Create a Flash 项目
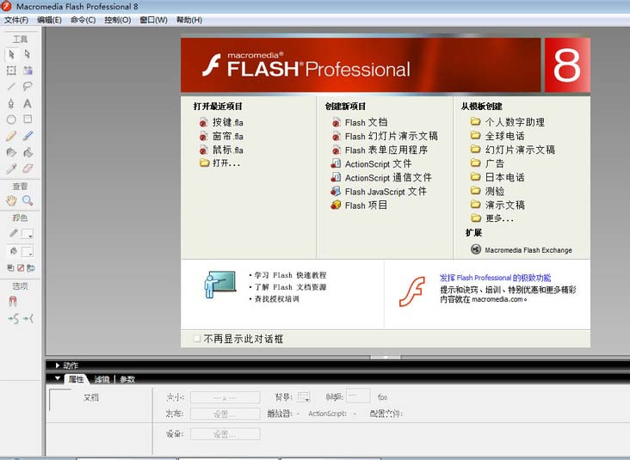 pyautogui.click(x=359, y=205)
